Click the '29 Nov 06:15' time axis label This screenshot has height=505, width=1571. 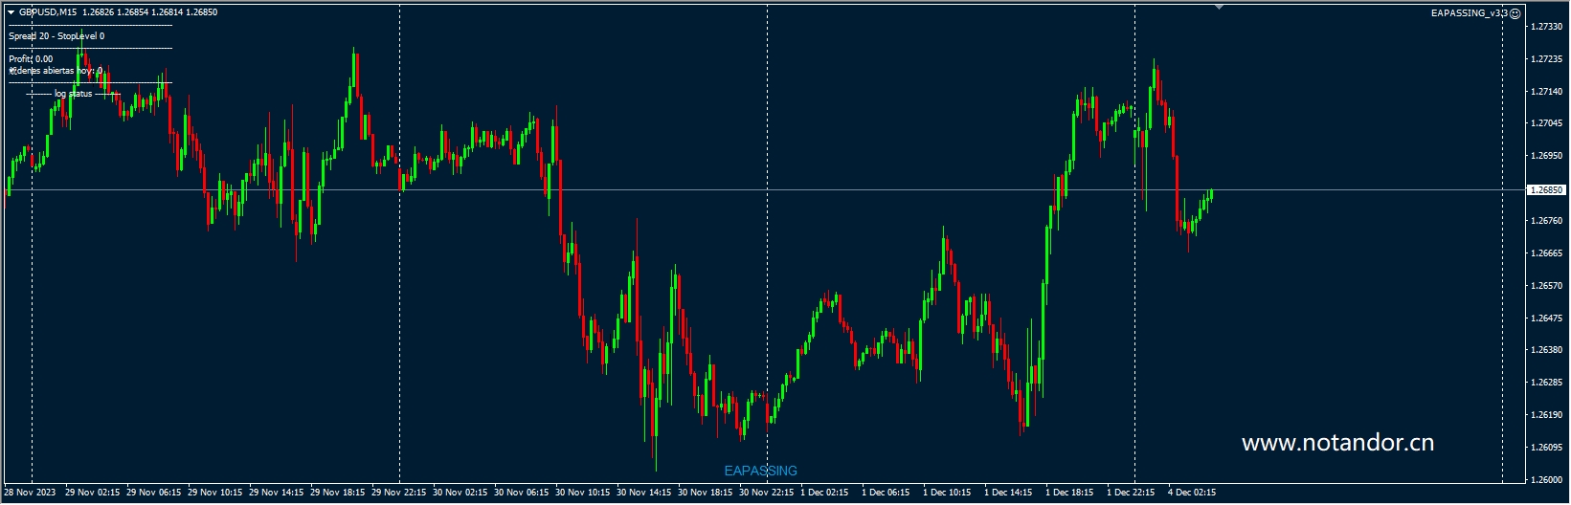coord(154,494)
